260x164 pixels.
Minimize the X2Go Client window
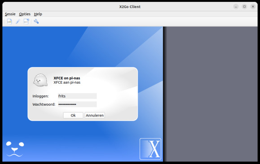pos(236,7)
